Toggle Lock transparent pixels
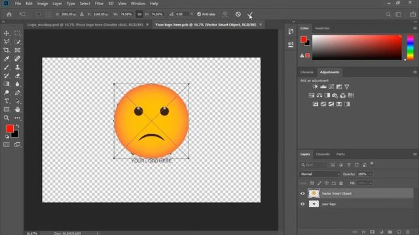 pyautogui.click(x=312, y=183)
